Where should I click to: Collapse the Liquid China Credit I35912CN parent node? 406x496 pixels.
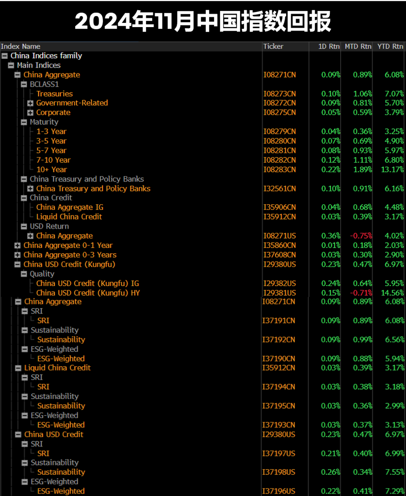point(18,368)
